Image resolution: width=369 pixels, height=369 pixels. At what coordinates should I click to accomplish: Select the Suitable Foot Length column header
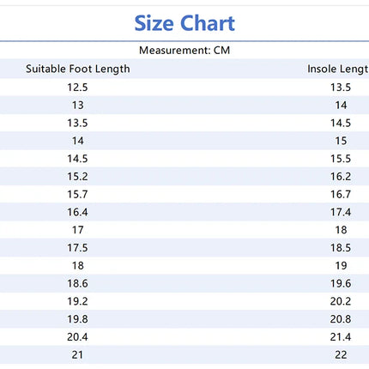coord(78,69)
